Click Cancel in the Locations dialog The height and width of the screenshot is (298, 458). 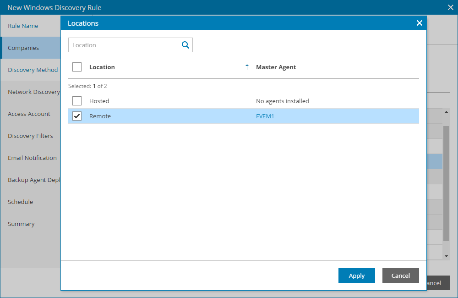pos(400,276)
